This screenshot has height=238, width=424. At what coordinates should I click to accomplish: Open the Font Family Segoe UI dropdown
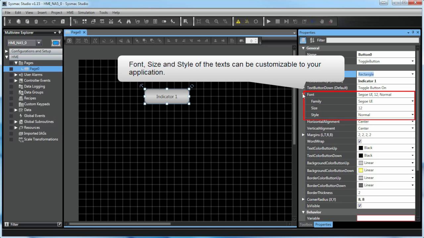pos(412,101)
